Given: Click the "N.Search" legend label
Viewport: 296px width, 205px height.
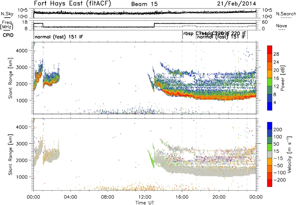Looking at the screenshot, I should pyautogui.click(x=286, y=14).
